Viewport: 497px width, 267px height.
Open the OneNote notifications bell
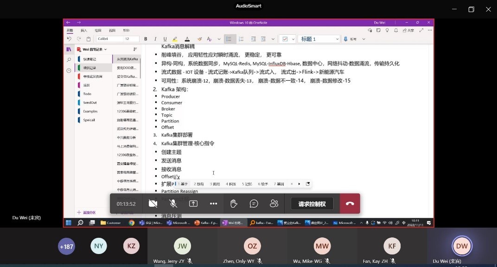[396, 31]
